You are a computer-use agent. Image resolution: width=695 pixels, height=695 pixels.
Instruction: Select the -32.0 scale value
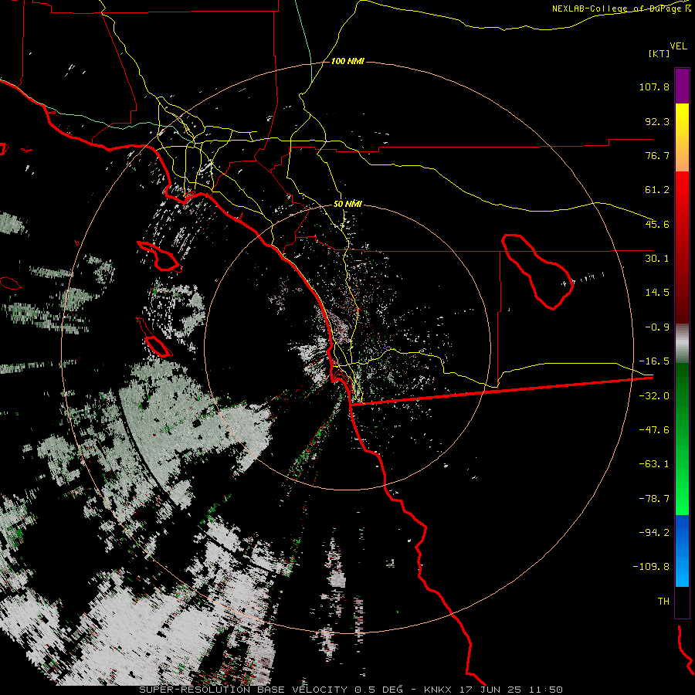(x=654, y=396)
